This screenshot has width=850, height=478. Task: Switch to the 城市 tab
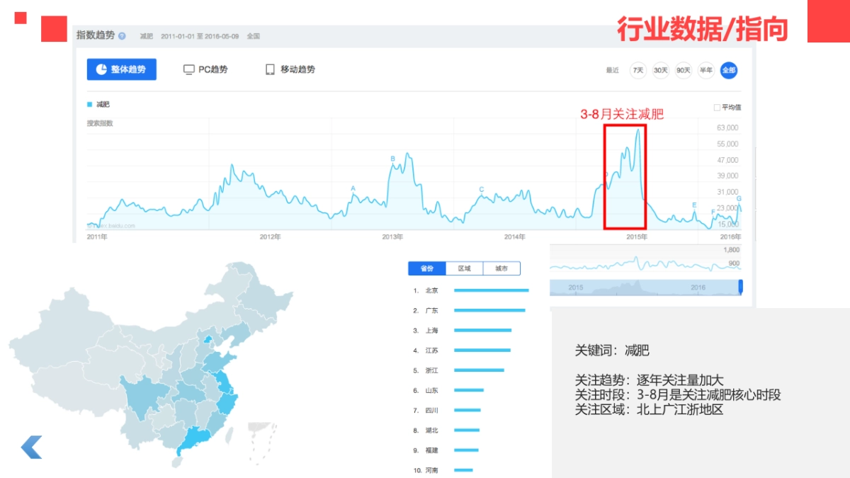pyautogui.click(x=501, y=268)
